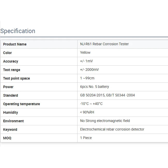Click the 1 Piece MOQ value
This screenshot has width=168, height=168.
coord(86,138)
